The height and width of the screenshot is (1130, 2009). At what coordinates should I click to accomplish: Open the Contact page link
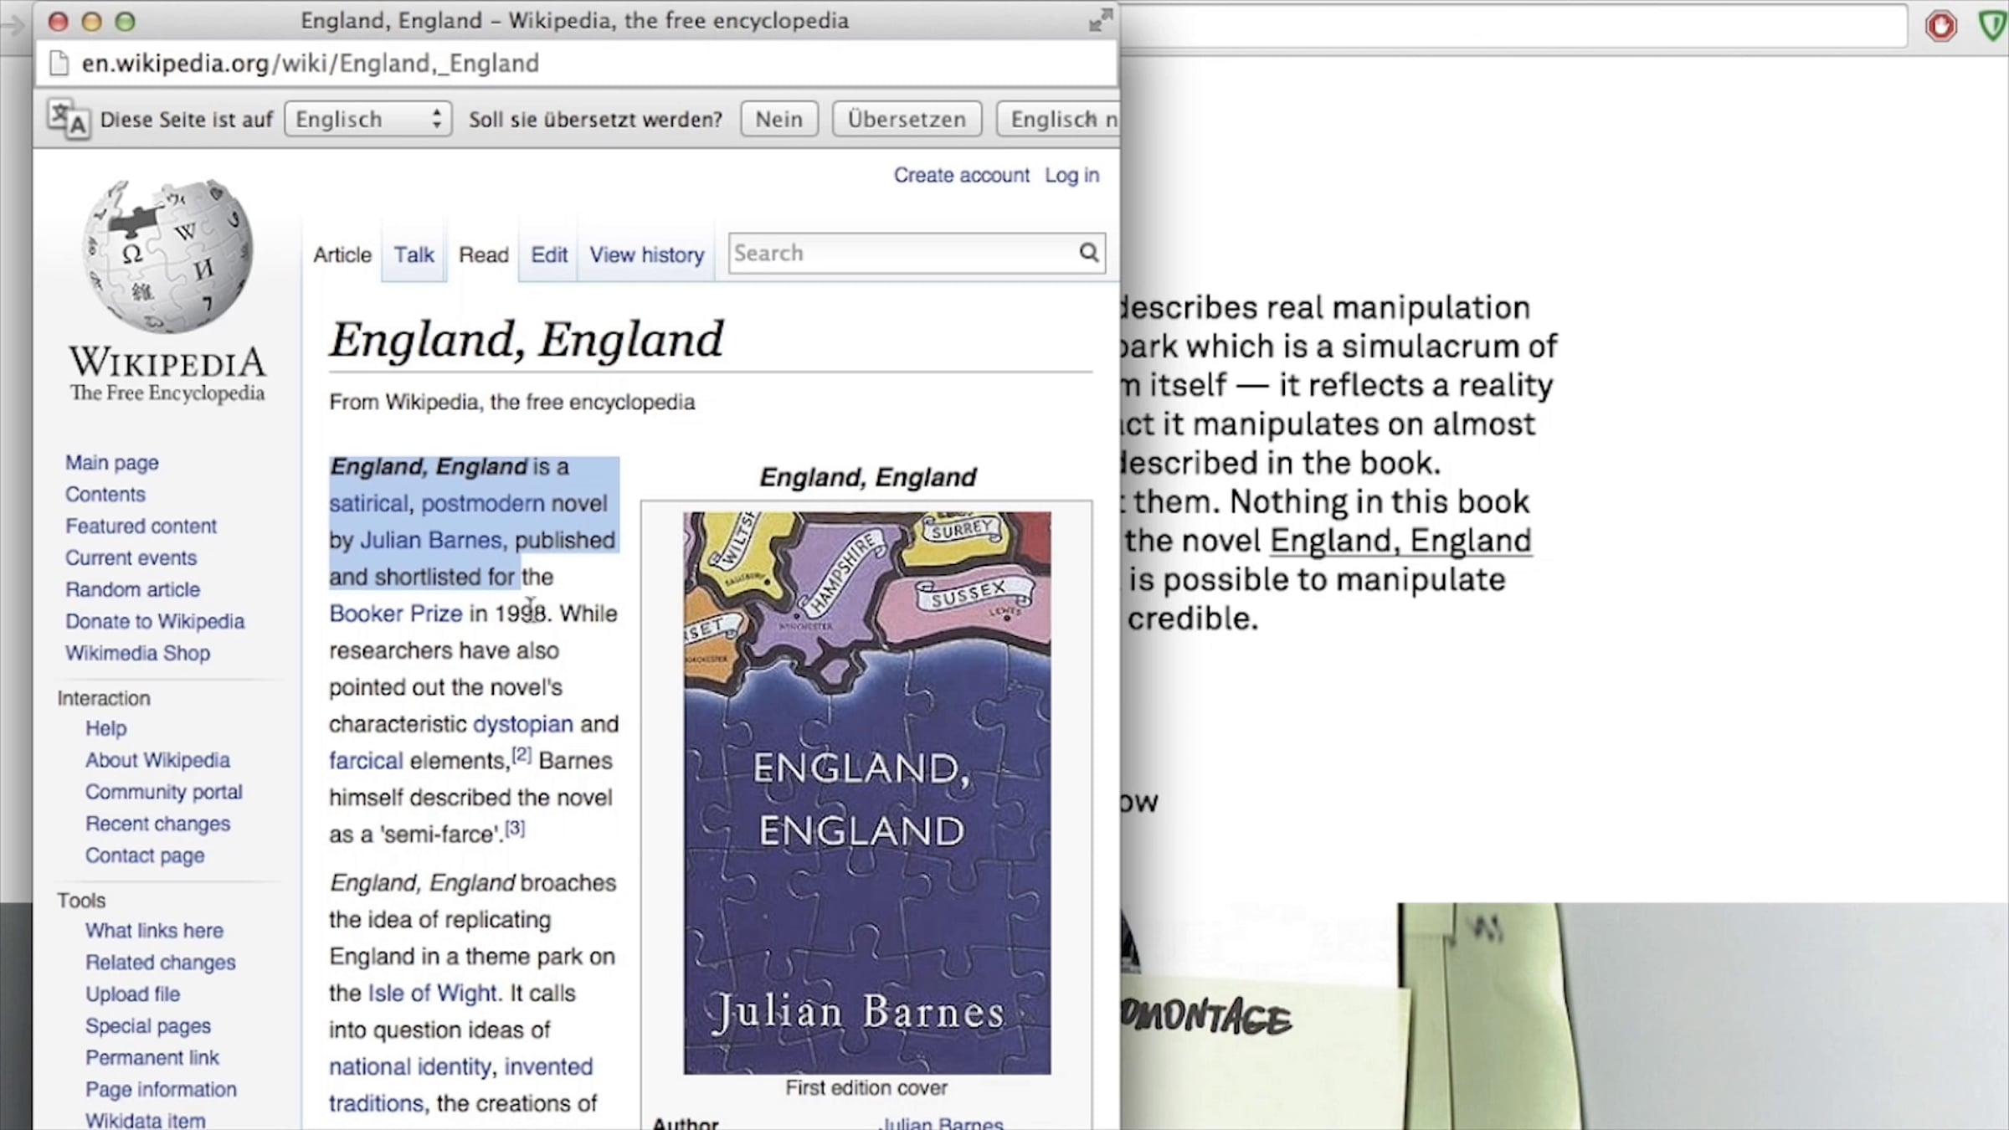click(145, 856)
